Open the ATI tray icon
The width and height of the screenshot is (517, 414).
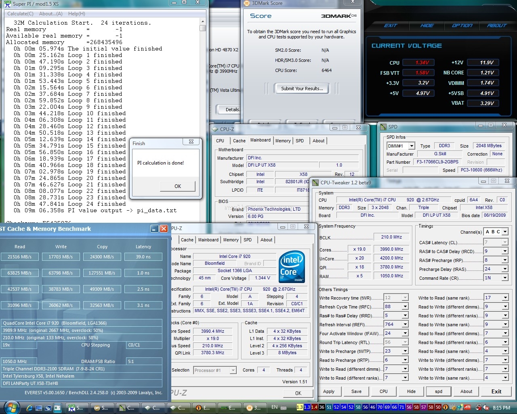coord(467,408)
